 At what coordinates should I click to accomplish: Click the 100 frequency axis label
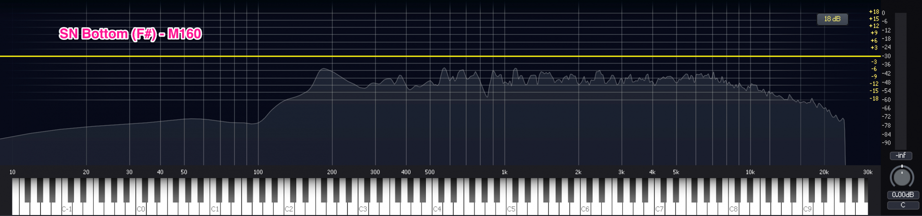[x=258, y=172]
